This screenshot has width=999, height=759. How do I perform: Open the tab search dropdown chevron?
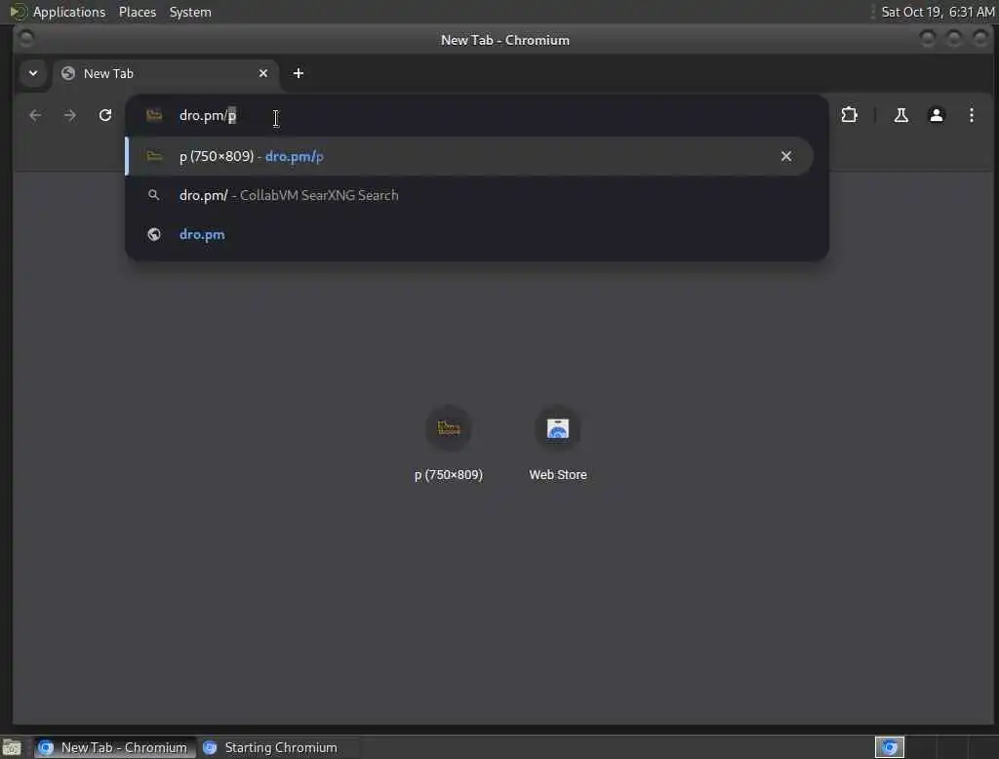(33, 73)
